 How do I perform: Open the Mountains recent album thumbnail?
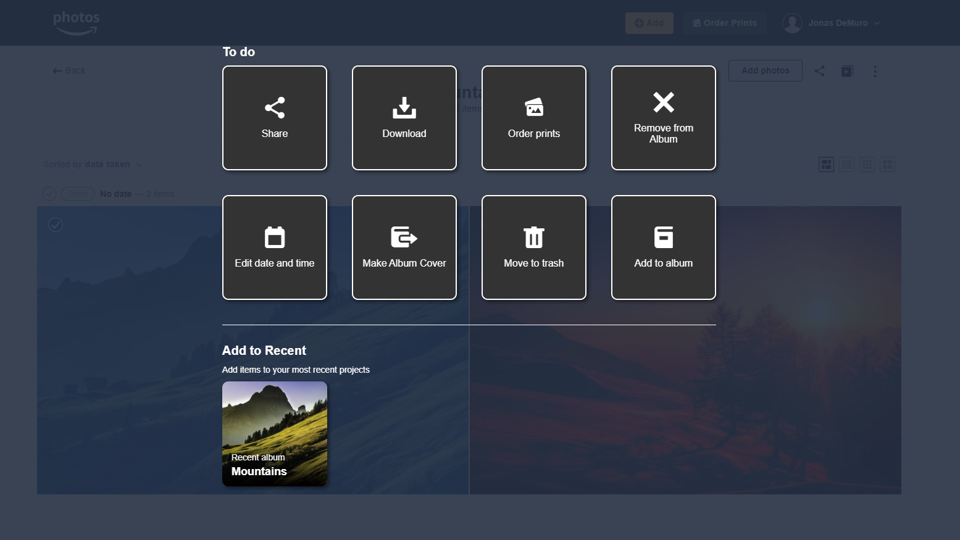tap(275, 434)
